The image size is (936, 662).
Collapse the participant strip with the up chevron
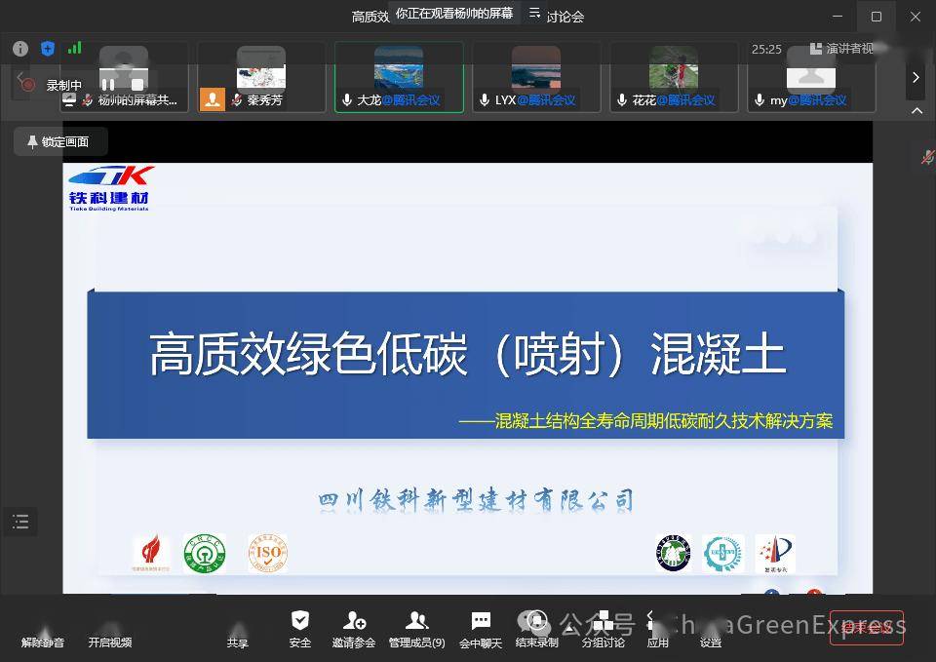[916, 110]
